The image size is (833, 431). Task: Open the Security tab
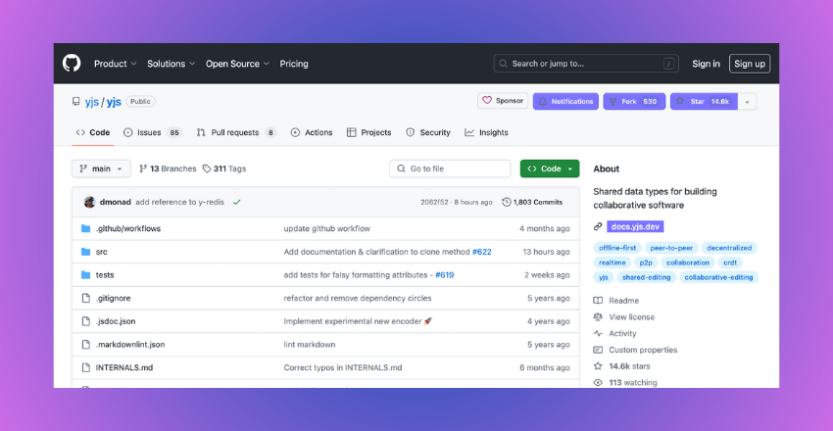pyautogui.click(x=428, y=132)
